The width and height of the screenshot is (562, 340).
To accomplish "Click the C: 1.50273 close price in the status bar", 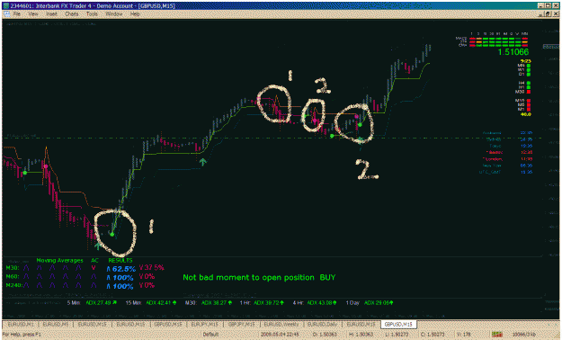I will point(433,334).
